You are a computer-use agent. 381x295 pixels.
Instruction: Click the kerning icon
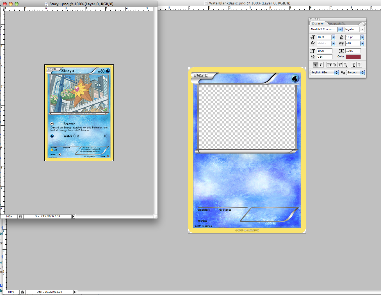(313, 43)
